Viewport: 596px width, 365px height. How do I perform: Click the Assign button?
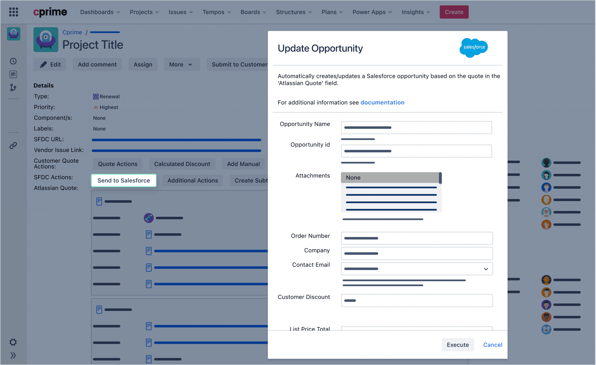tap(143, 65)
